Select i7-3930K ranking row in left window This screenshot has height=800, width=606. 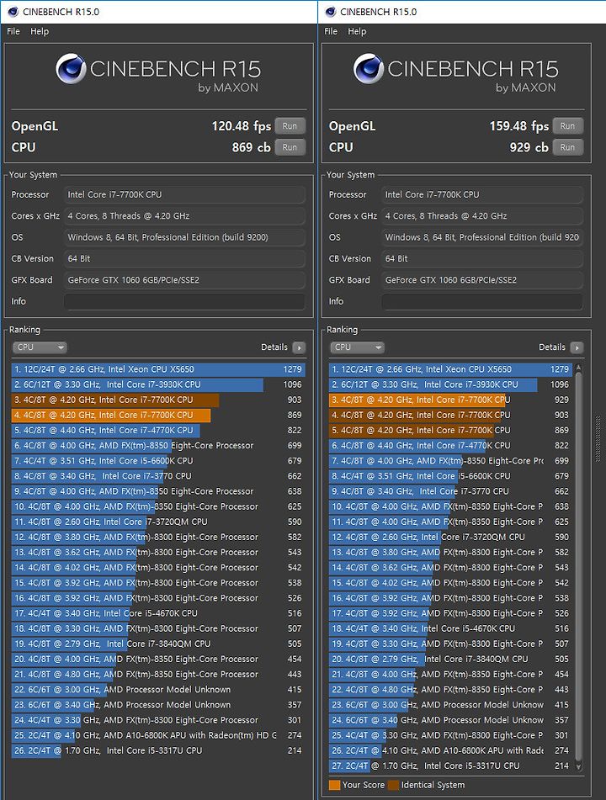[x=158, y=384]
